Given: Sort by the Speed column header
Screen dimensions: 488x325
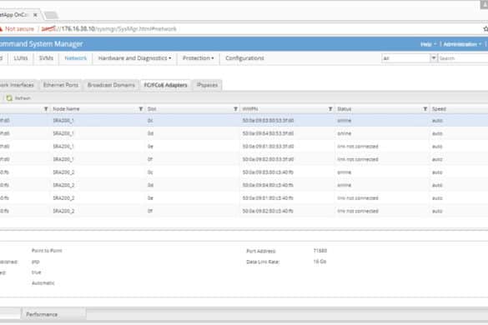Looking at the screenshot, I should [x=439, y=109].
